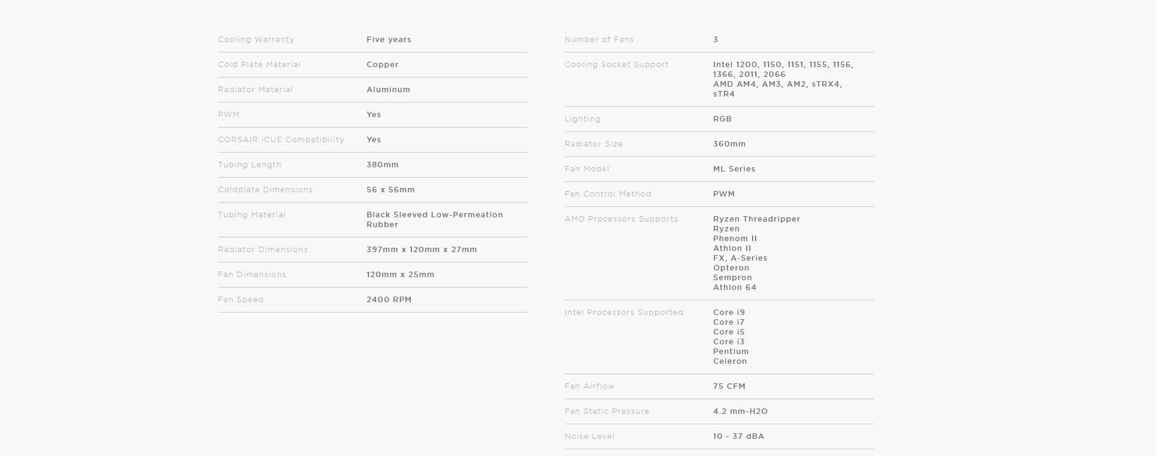1161x456 pixels.
Task: Click the Cooling Socket Support label
Action: (616, 65)
